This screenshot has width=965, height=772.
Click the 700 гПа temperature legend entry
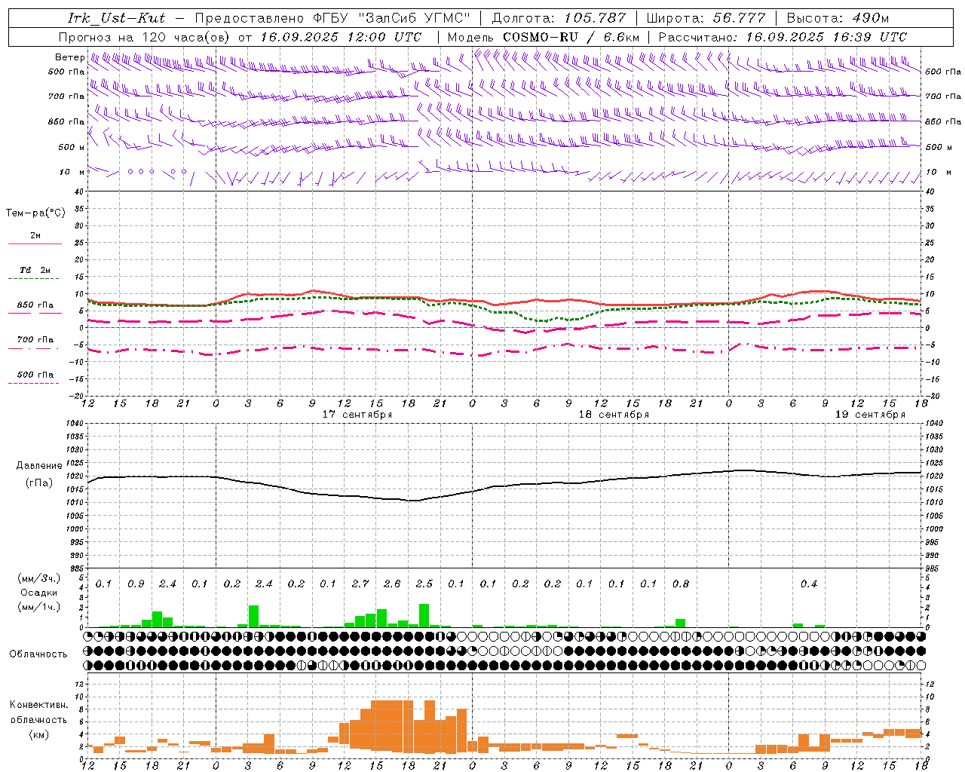coord(35,339)
